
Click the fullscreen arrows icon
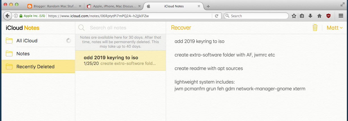(343, 5)
